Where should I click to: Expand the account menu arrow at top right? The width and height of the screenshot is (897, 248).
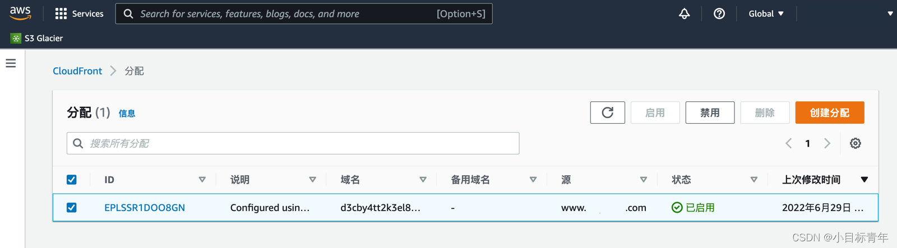[890, 13]
